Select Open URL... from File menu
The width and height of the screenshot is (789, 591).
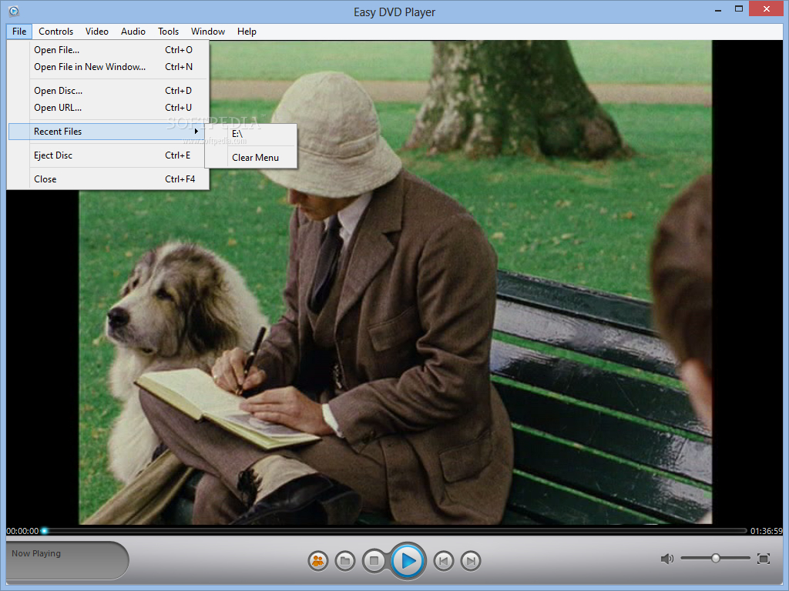(x=108, y=108)
